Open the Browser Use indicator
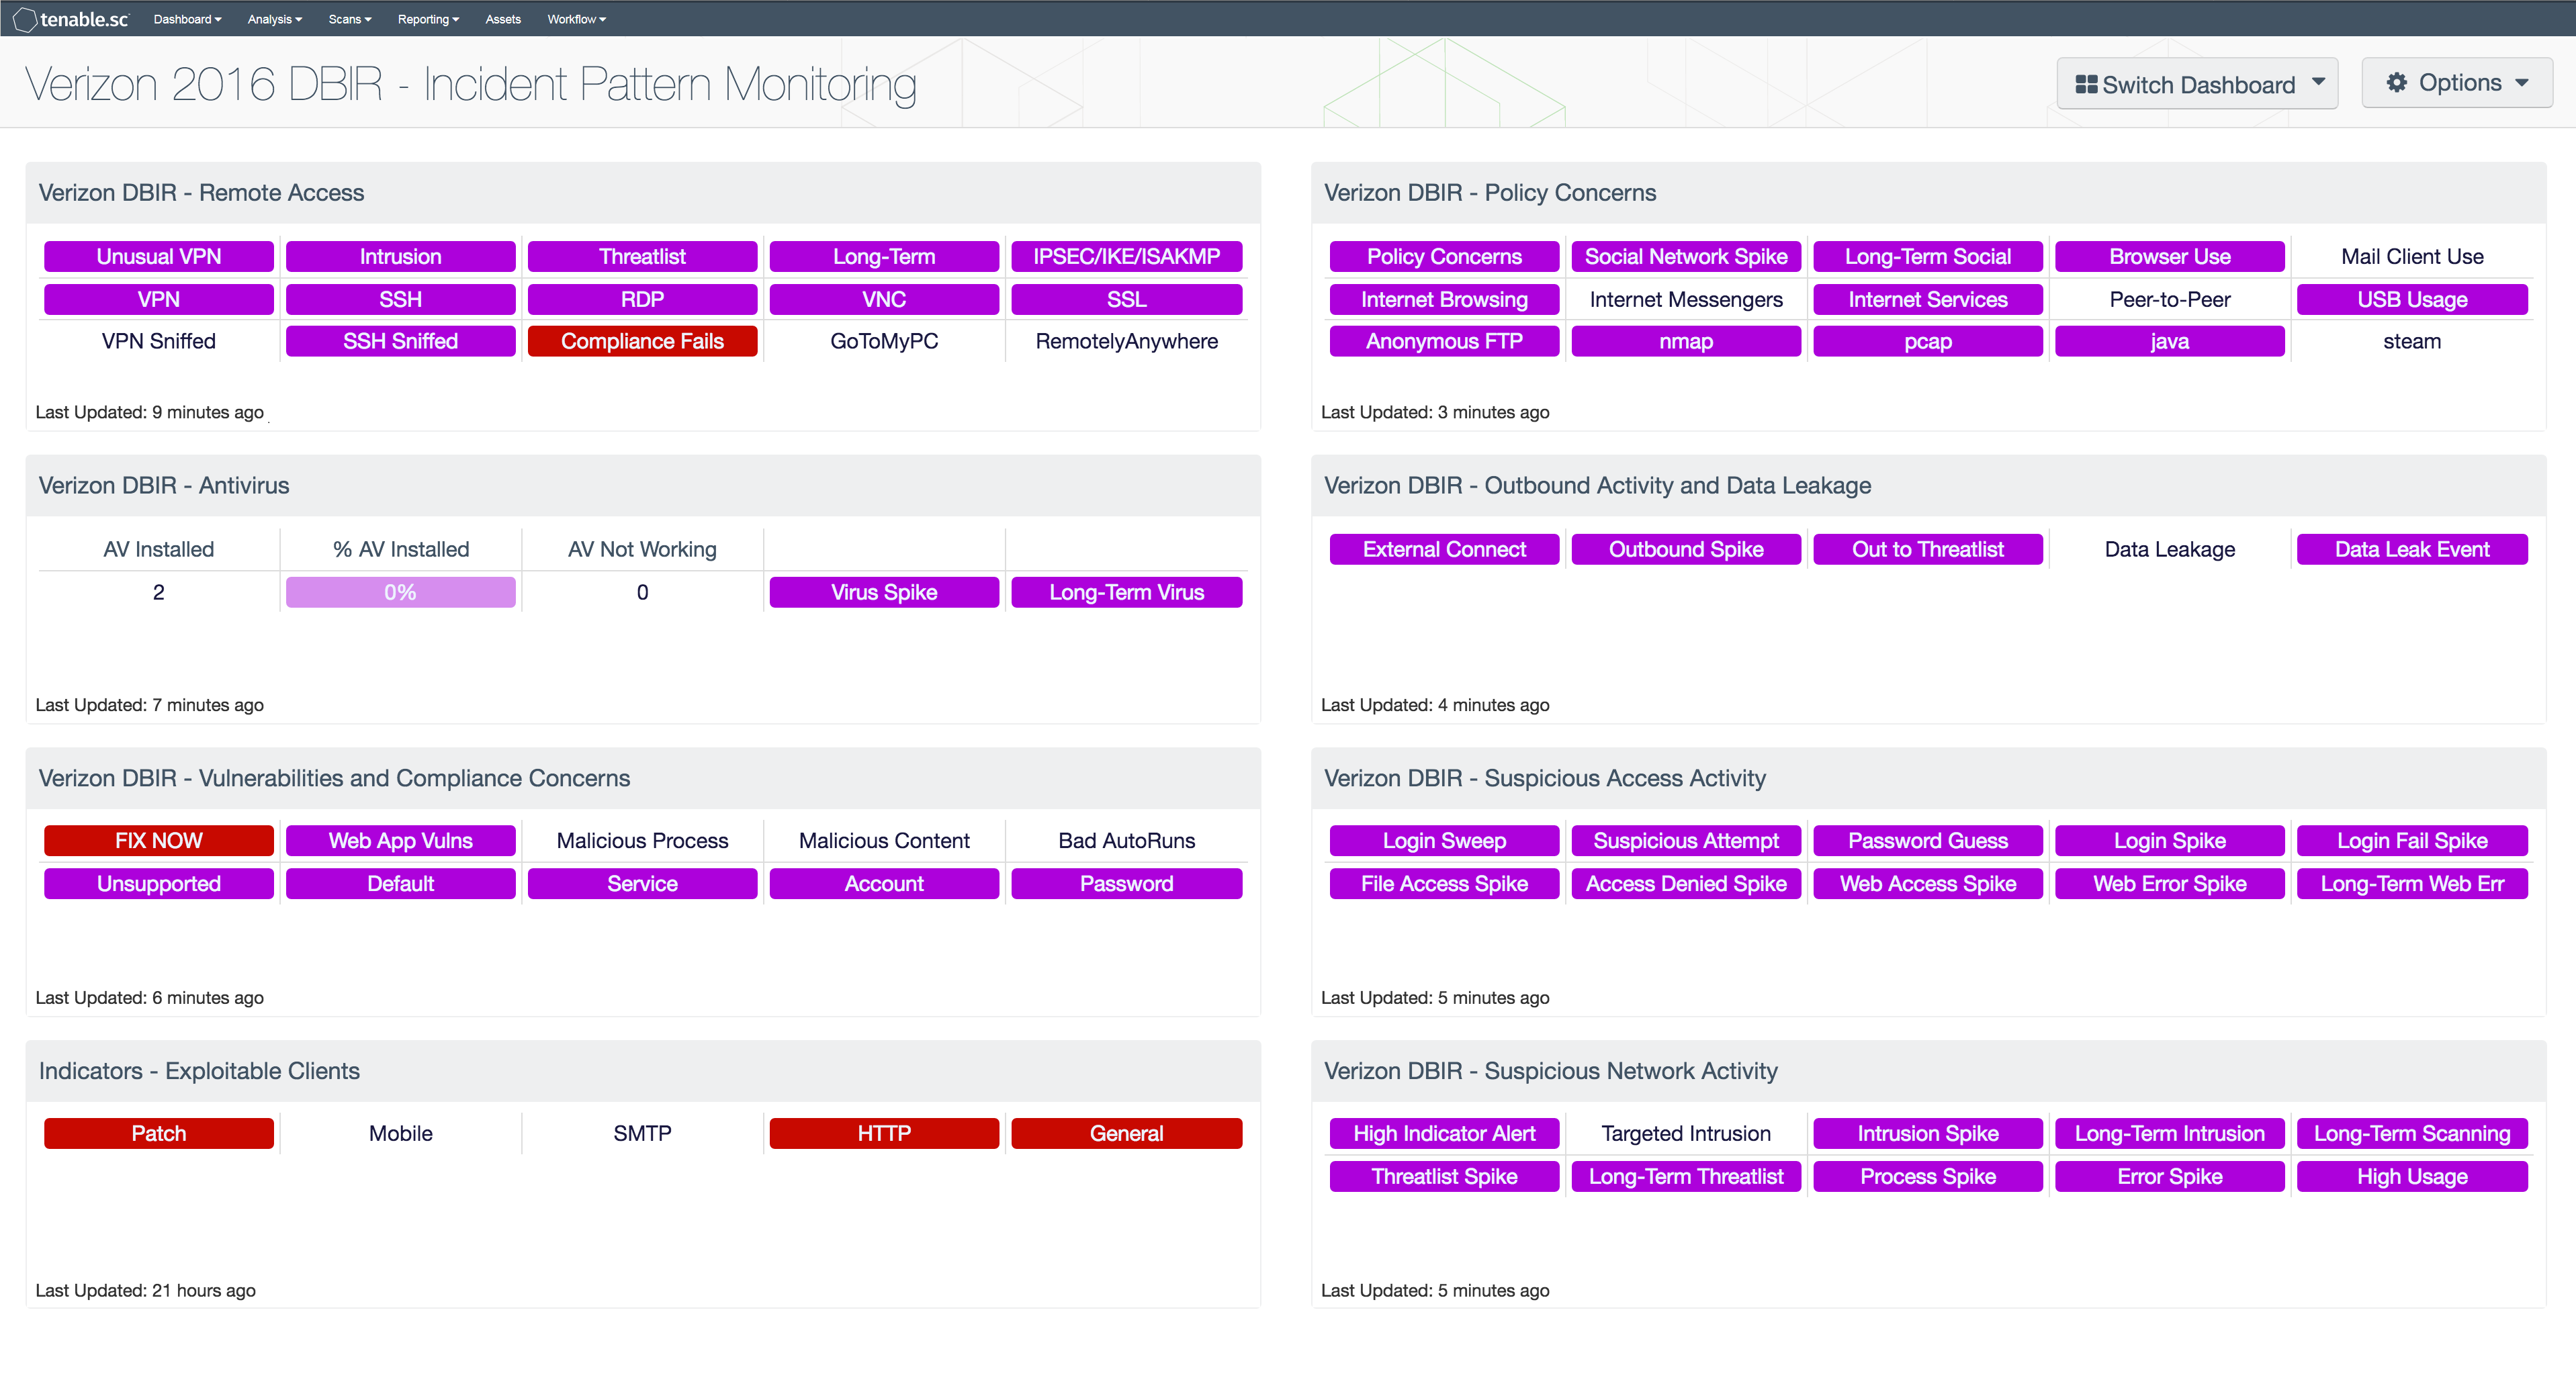This screenshot has width=2576, height=1392. 2170,256
